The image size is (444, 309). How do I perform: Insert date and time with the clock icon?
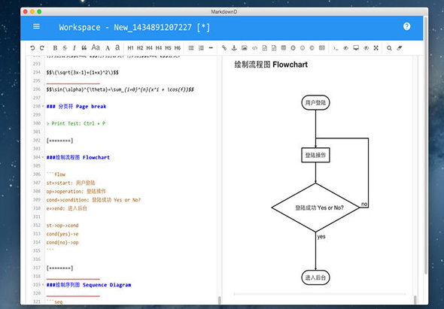click(x=293, y=48)
